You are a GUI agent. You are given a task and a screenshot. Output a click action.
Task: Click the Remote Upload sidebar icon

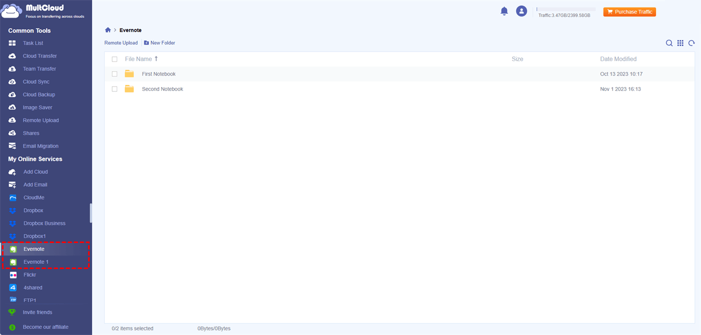click(x=13, y=120)
